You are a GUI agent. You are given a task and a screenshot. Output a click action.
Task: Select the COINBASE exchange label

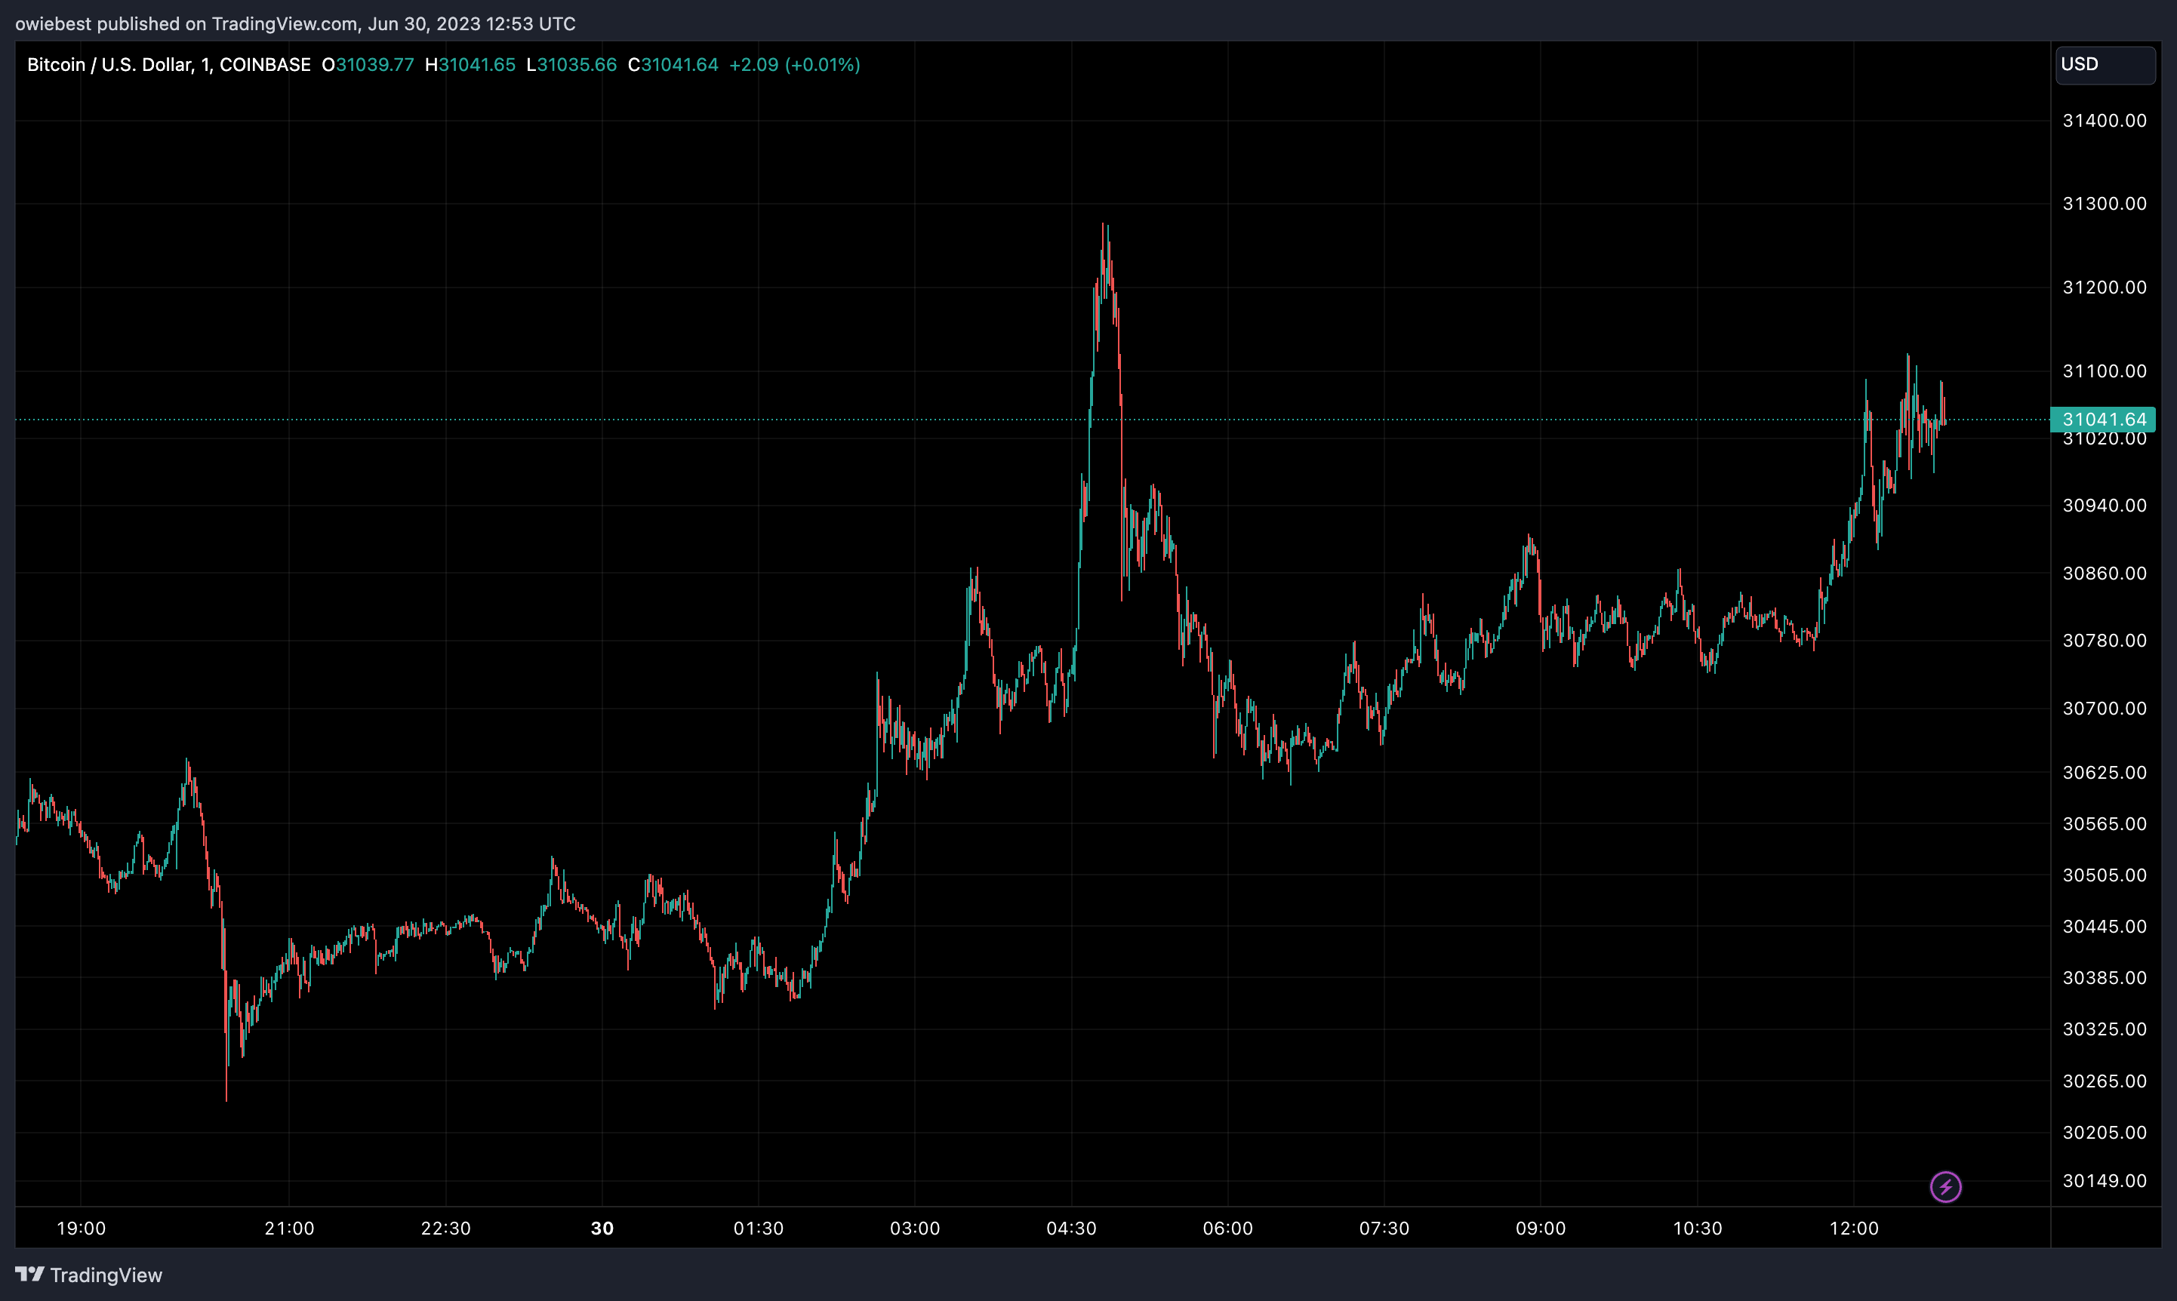point(267,64)
